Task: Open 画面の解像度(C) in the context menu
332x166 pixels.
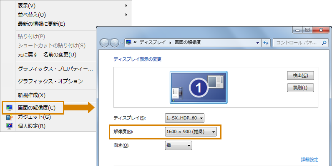Action: (x=36, y=108)
